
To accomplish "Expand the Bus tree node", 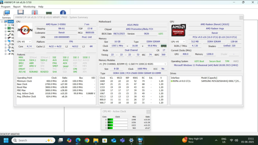I will coord(5,34).
